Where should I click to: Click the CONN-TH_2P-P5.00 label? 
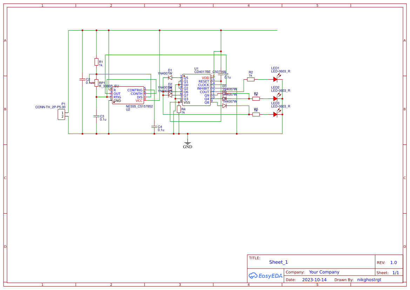tap(51, 107)
